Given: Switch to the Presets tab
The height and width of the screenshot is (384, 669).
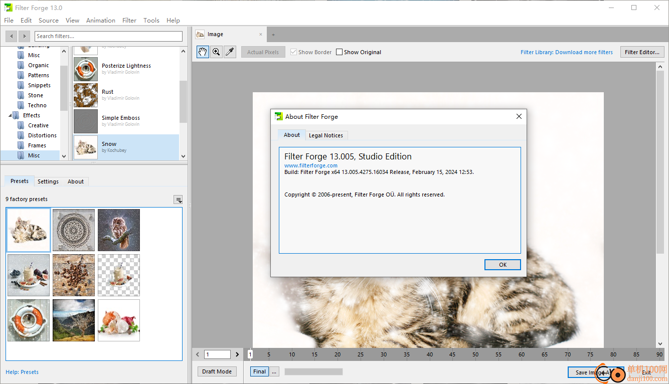Looking at the screenshot, I should pos(20,181).
